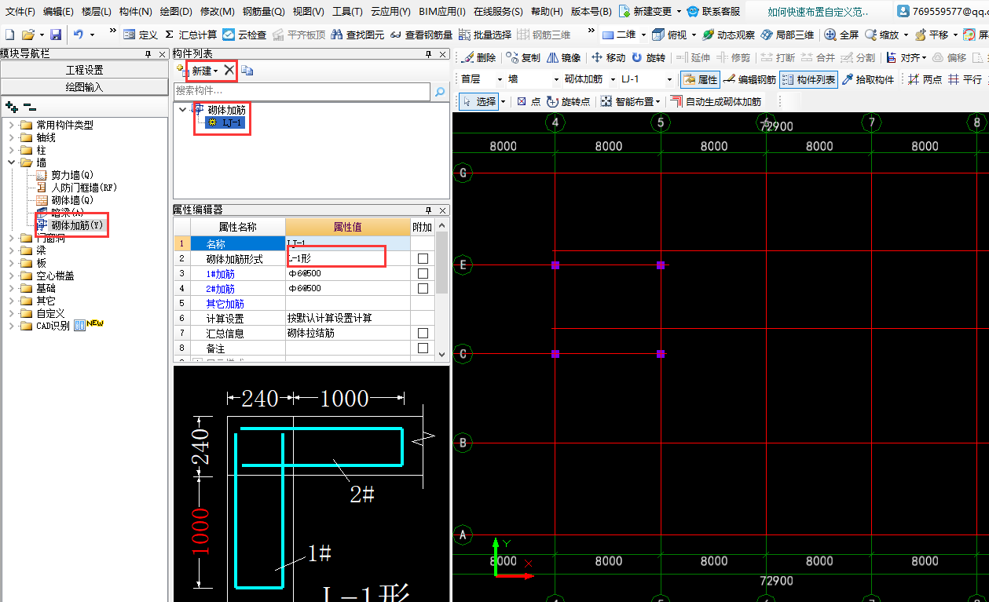
Task: Check 附加 box for 砌体加筋形式 row
Action: coord(423,258)
